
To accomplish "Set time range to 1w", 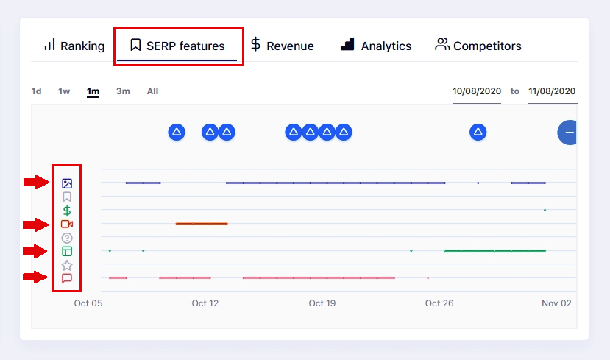I will point(64,91).
